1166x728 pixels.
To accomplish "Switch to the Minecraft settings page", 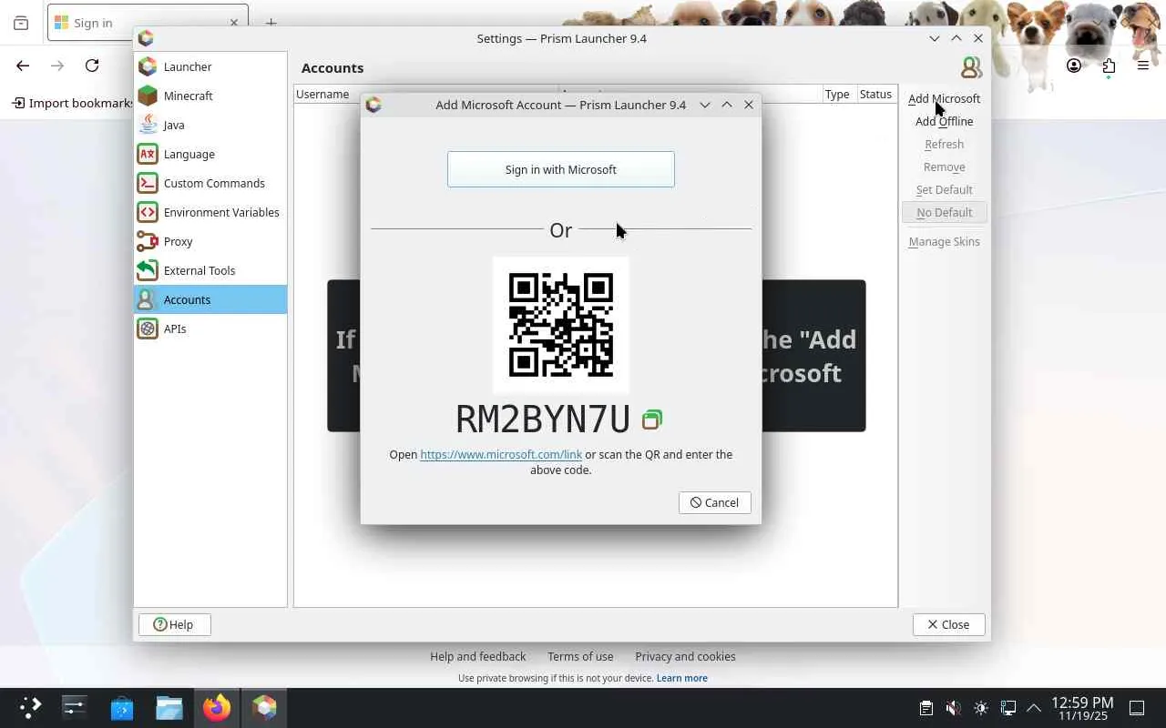I will [x=210, y=96].
